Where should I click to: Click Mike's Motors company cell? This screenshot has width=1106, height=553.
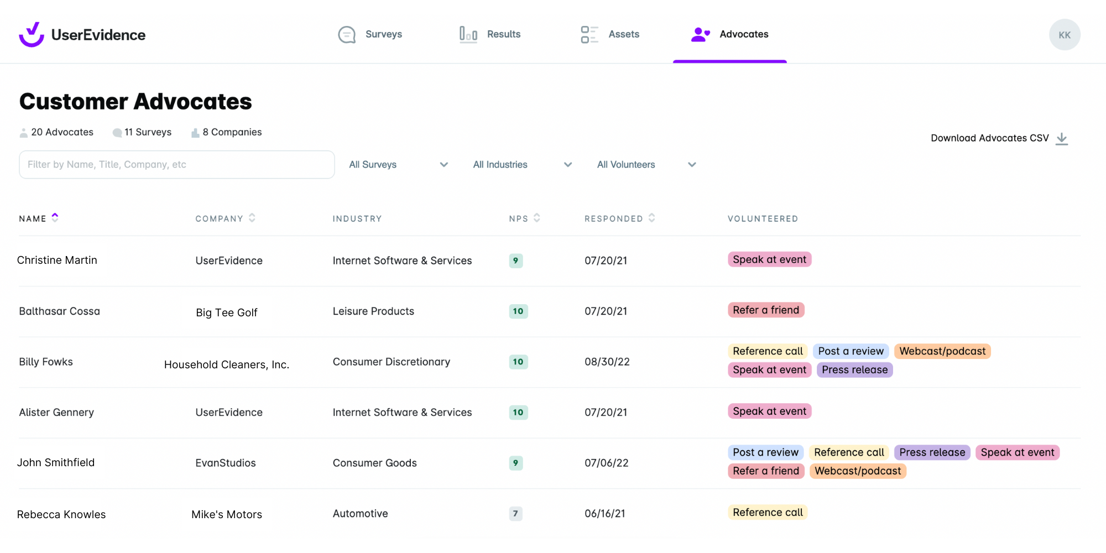(227, 515)
